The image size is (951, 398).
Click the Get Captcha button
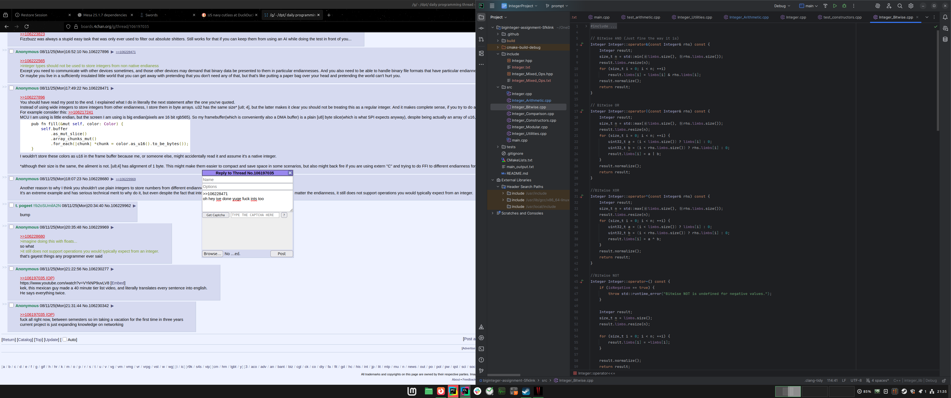[x=215, y=215]
